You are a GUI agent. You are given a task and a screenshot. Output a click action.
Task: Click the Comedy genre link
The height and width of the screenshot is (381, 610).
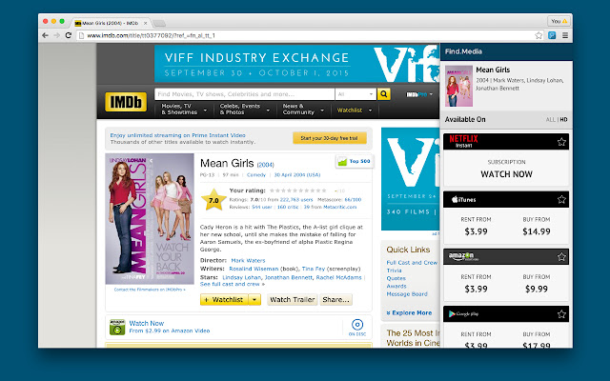256,175
